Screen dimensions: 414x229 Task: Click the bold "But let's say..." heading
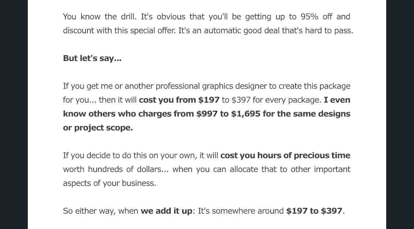click(92, 58)
